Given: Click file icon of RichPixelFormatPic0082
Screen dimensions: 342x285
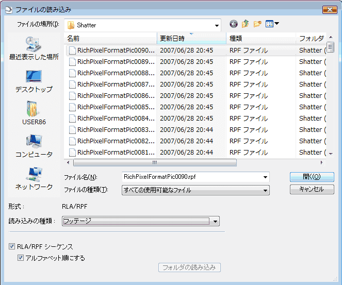Looking at the screenshot, I should click(72, 141).
